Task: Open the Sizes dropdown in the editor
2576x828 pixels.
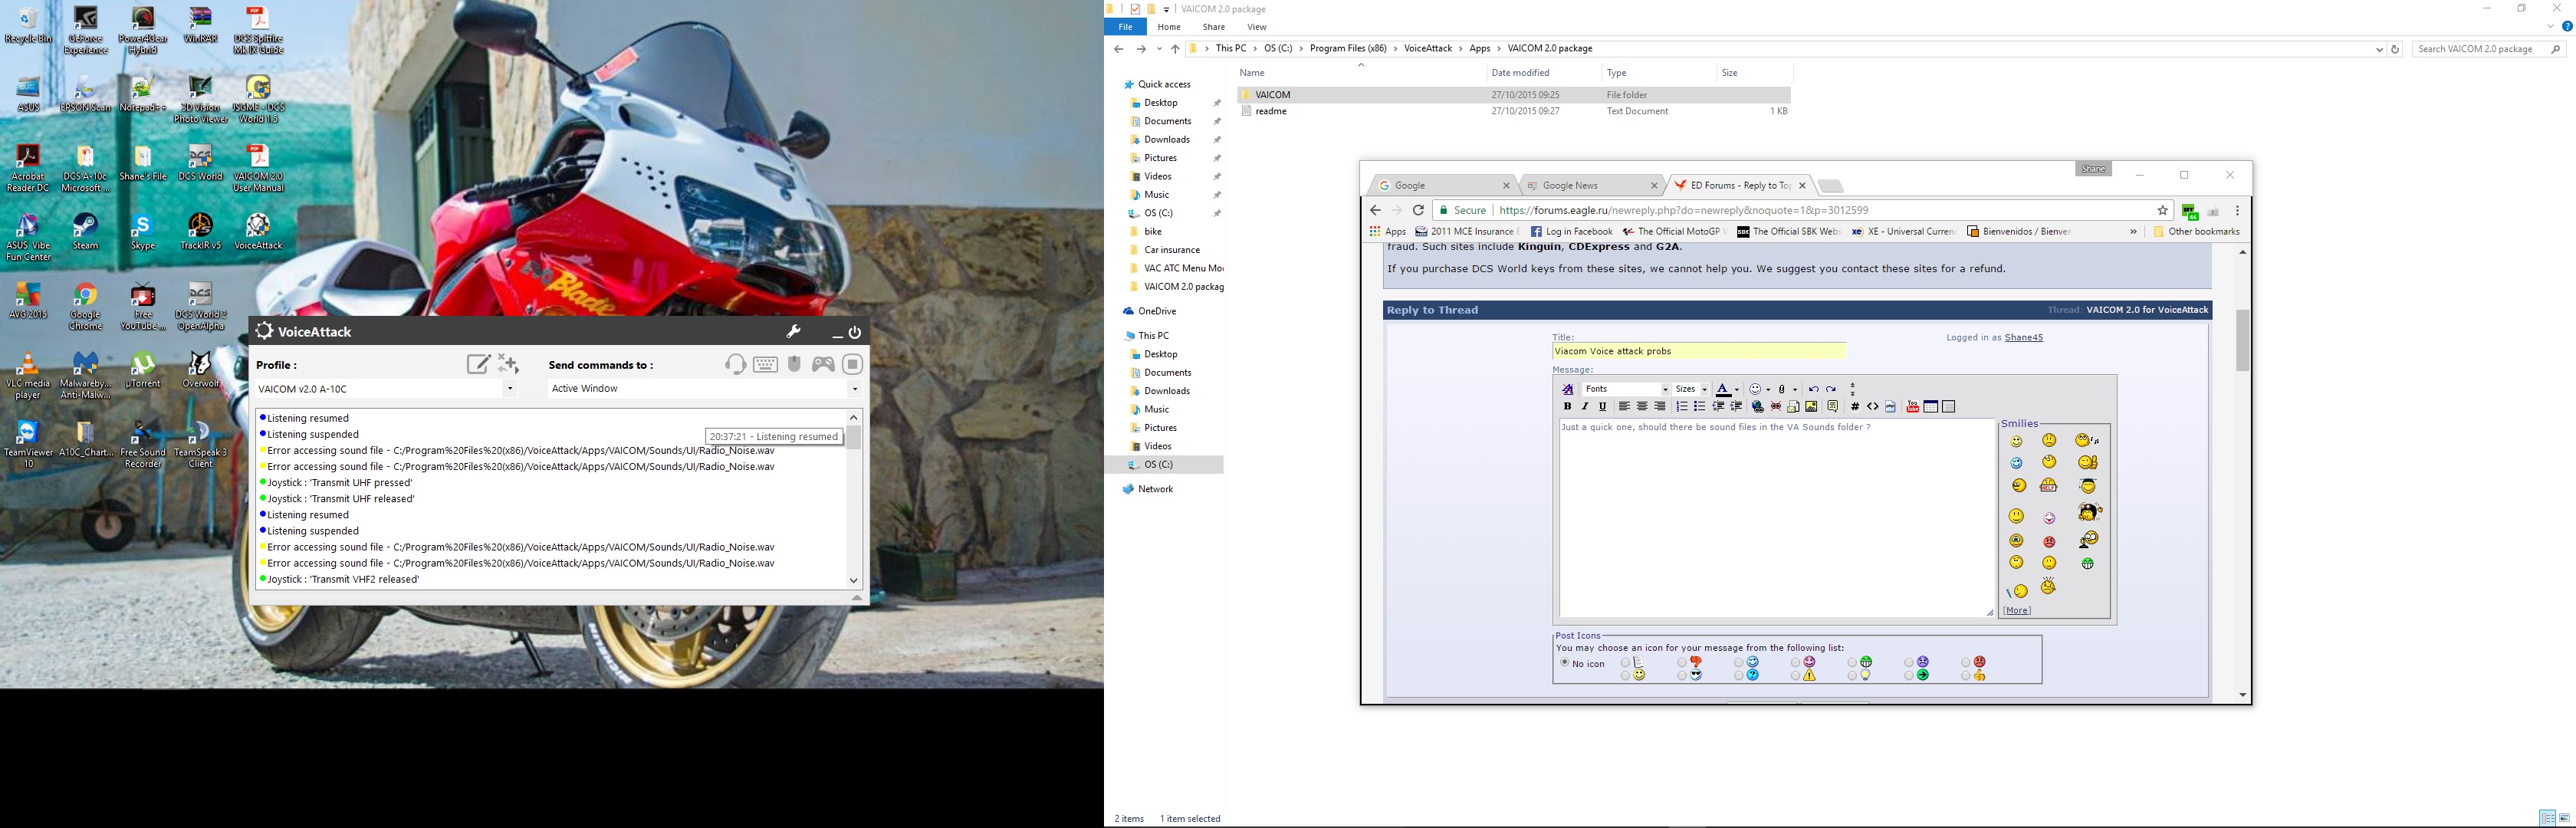Action: click(x=1691, y=390)
